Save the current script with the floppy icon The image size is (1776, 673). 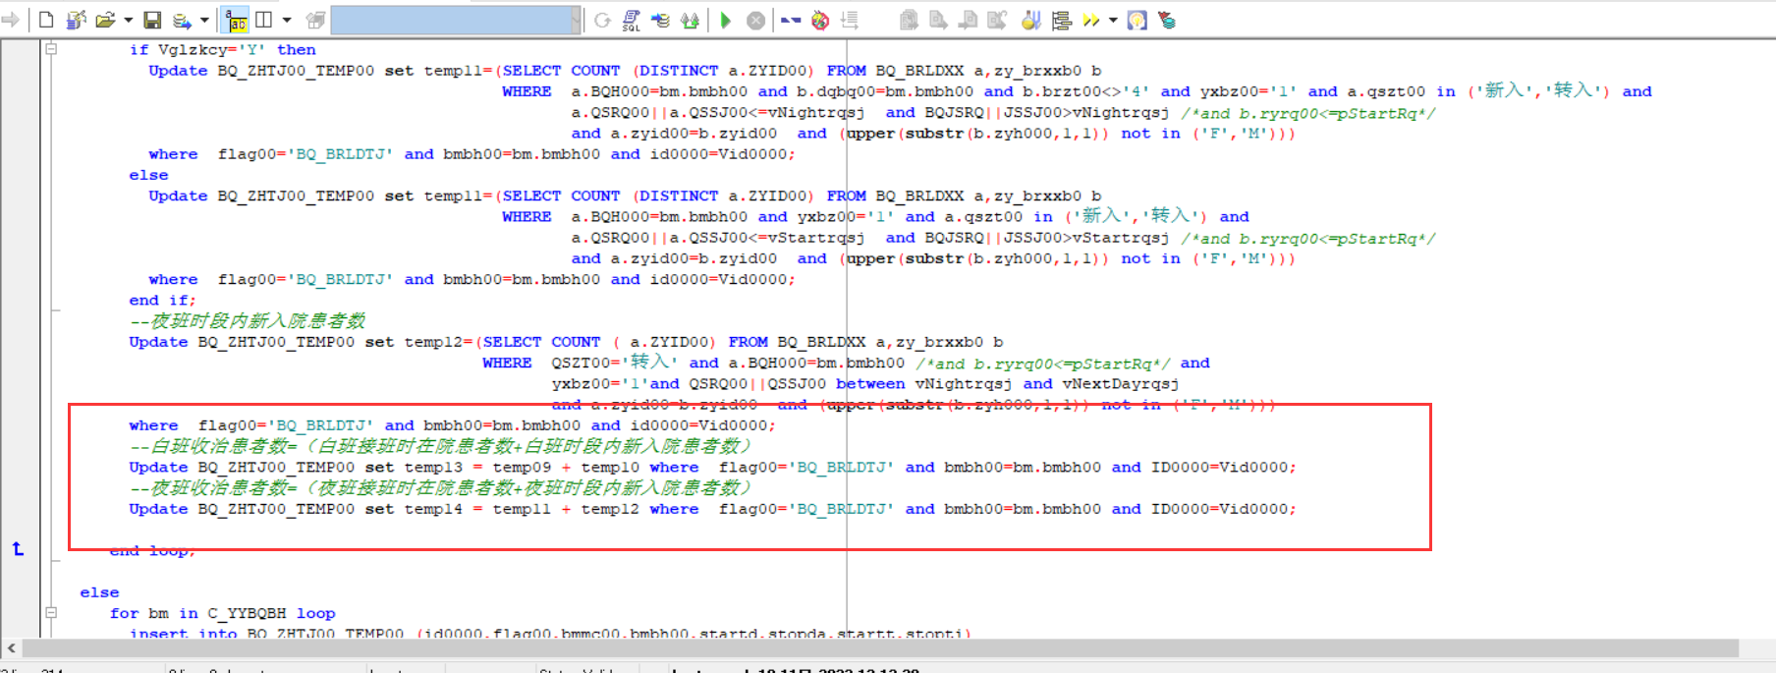point(152,20)
